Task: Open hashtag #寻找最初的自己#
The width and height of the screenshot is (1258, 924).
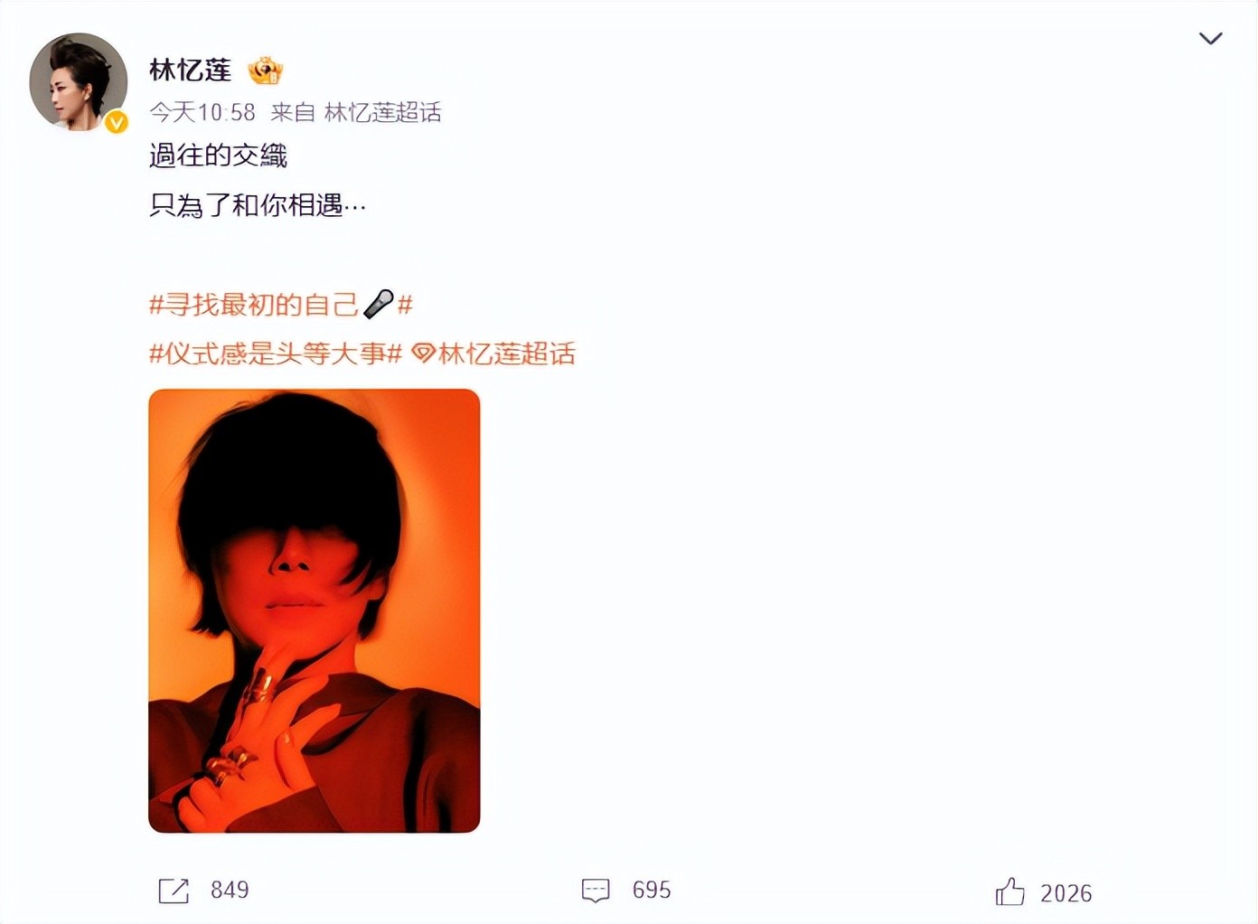Action: point(281,305)
